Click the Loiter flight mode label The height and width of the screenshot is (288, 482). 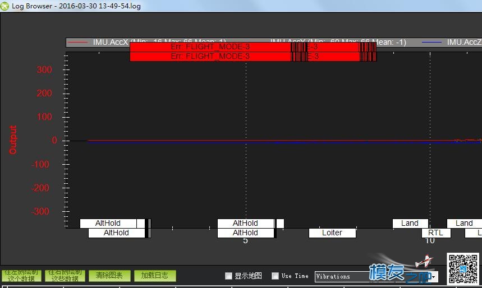point(332,233)
